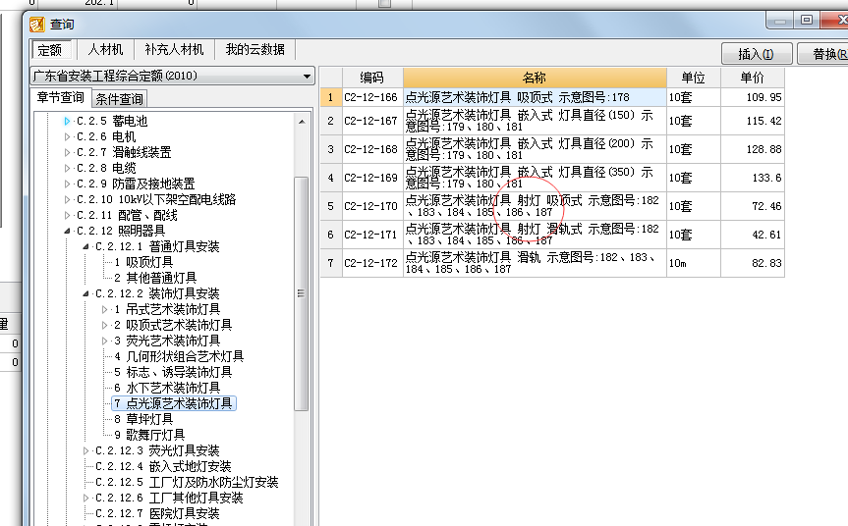This screenshot has width=848, height=526.
Task: Select tree item 点光源艺术装饰灯具
Action: click(x=173, y=403)
